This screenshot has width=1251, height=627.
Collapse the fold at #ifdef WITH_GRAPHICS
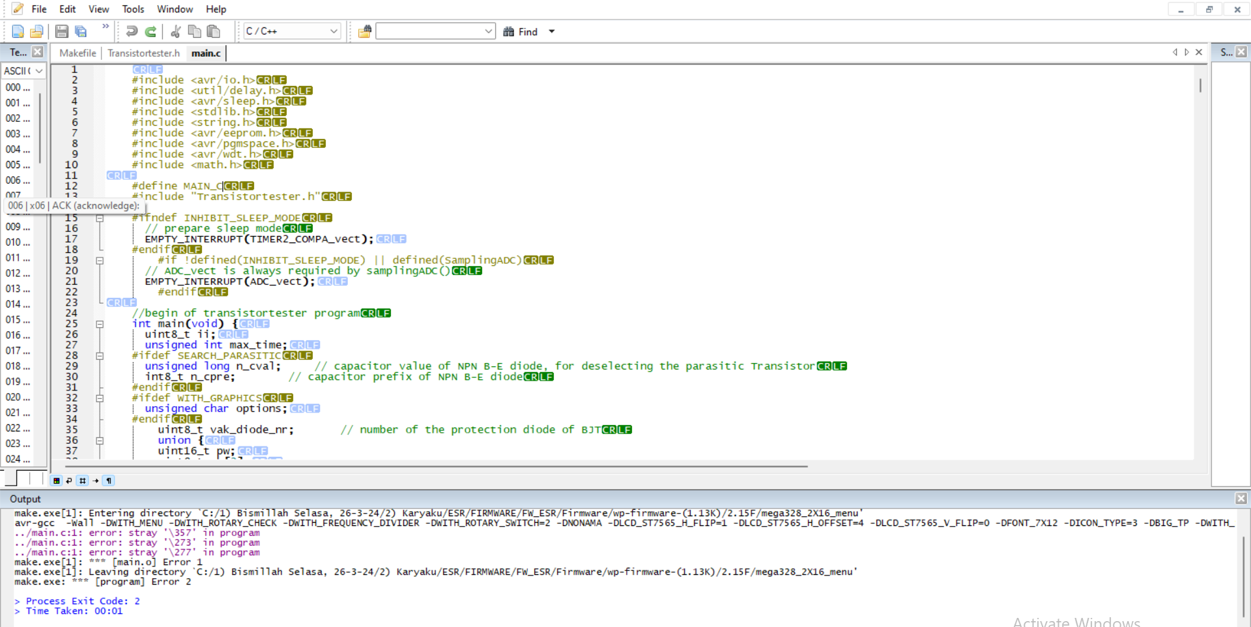pos(100,398)
